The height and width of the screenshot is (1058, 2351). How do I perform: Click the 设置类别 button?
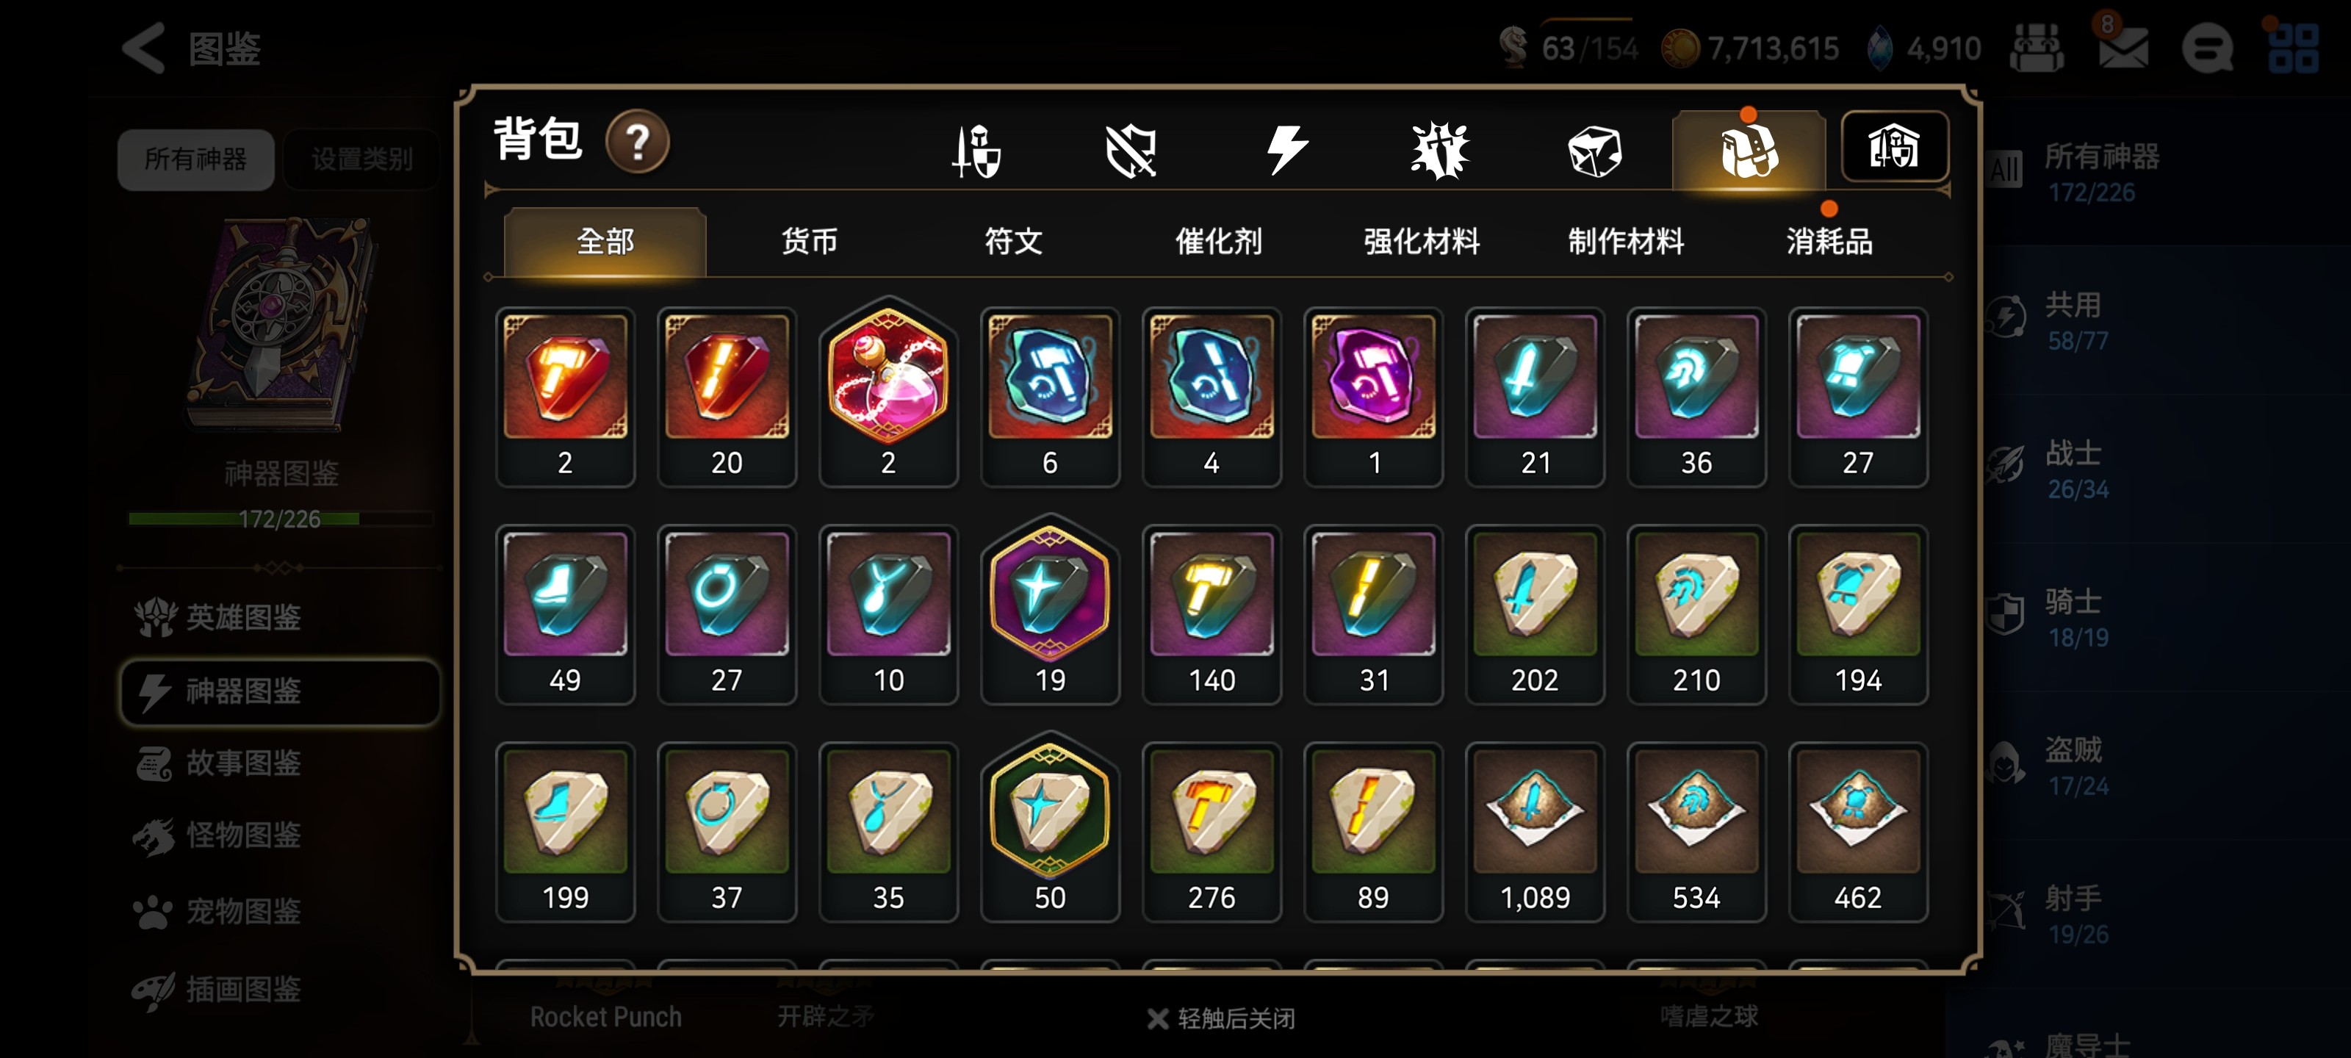(x=361, y=159)
